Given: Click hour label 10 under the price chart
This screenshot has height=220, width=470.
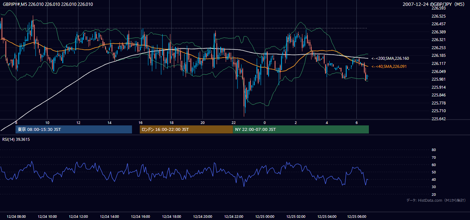Looking at the screenshot, I should (47, 122).
